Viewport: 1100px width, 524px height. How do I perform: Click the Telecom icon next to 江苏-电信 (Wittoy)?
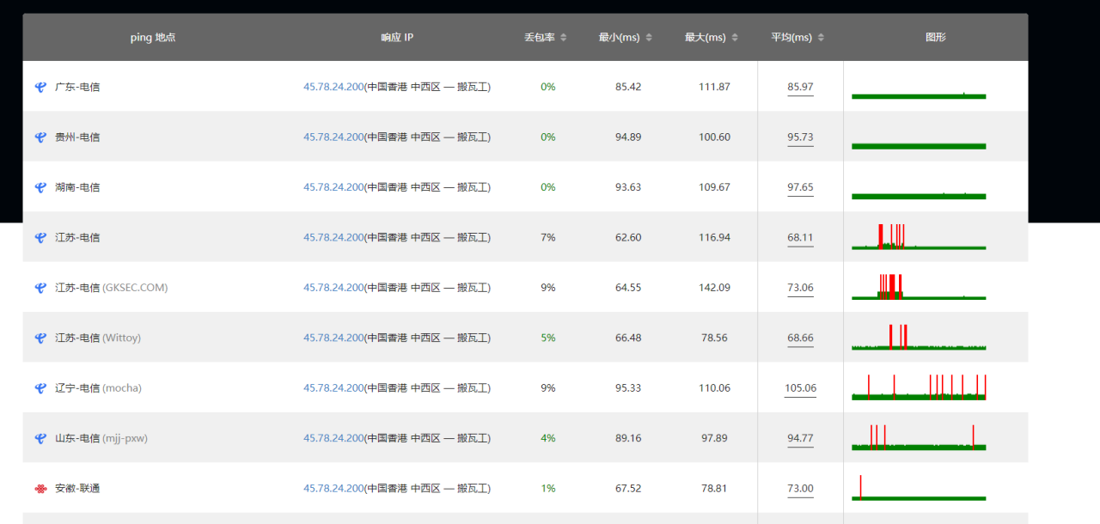pos(40,338)
